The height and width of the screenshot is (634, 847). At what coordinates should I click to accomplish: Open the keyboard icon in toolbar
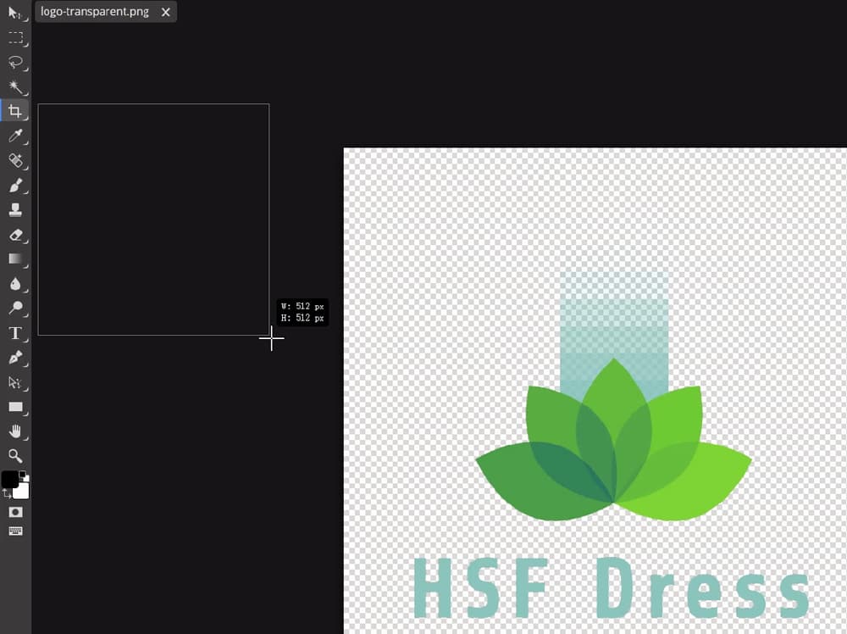[15, 531]
